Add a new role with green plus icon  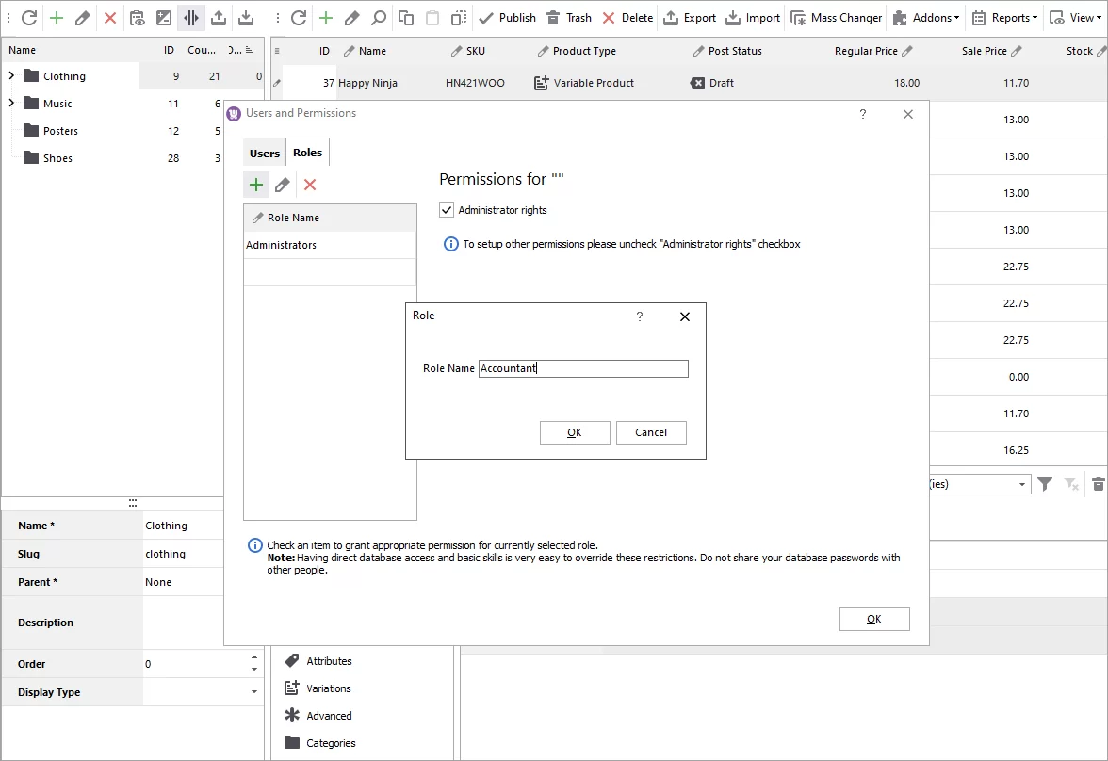coord(255,184)
